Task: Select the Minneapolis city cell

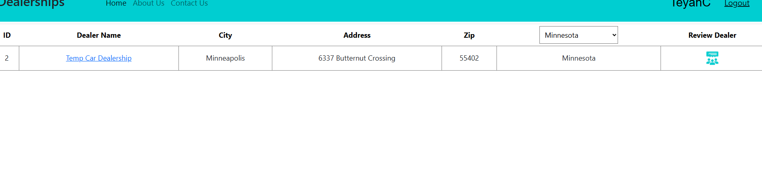Action: coord(225,58)
